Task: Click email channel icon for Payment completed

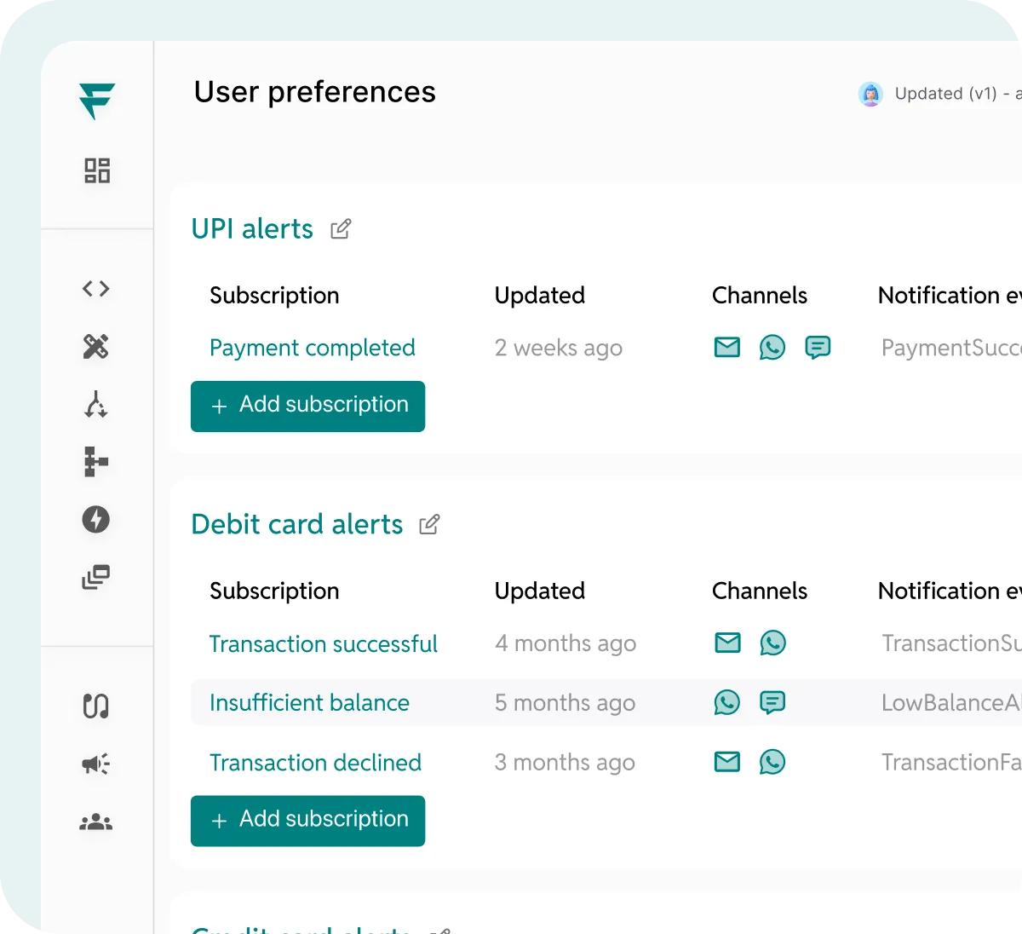Action: coord(727,347)
